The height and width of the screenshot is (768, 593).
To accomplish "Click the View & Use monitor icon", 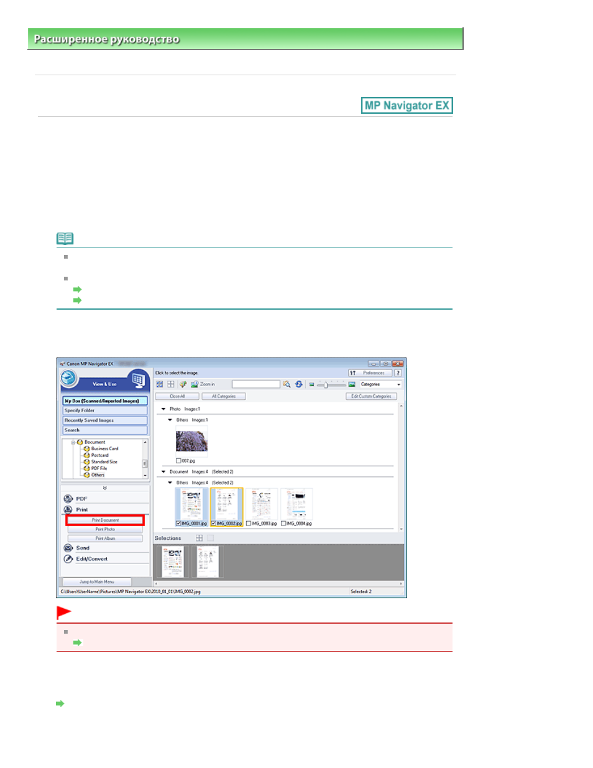I will 138,379.
